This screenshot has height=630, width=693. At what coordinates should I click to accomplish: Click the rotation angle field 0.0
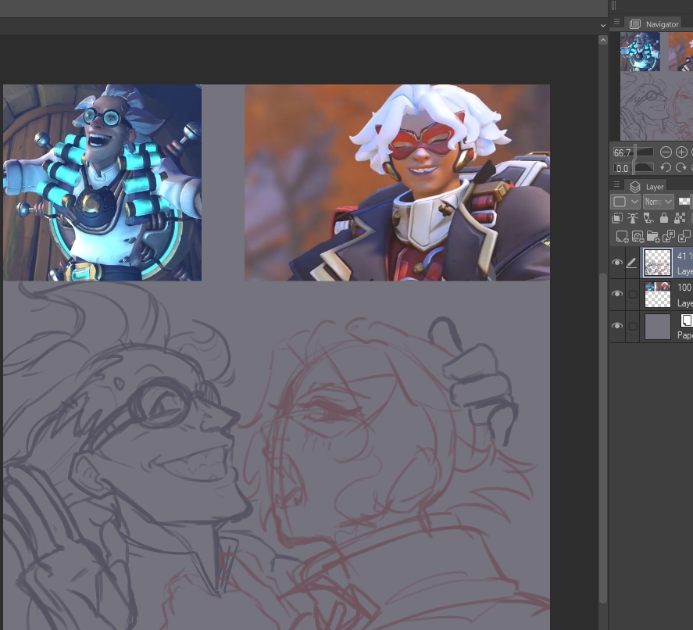tap(622, 168)
